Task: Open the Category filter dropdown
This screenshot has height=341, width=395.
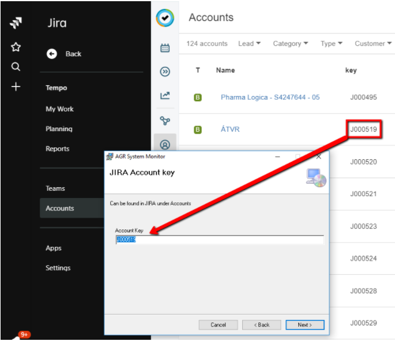Action: coord(291,44)
